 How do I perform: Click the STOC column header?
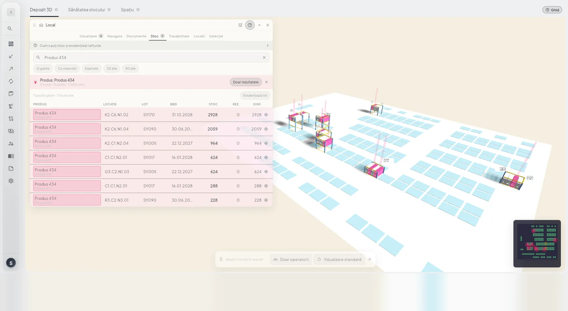213,104
